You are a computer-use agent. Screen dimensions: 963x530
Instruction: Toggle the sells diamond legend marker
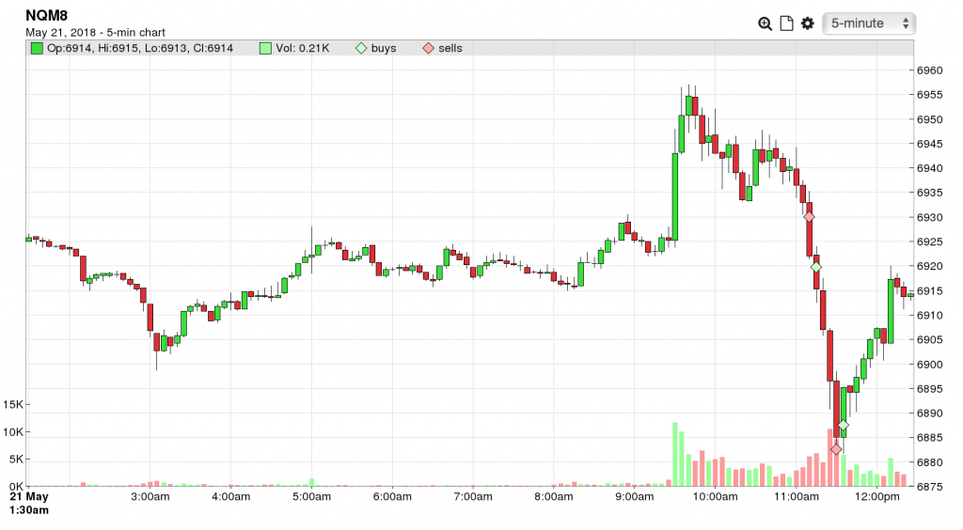428,49
